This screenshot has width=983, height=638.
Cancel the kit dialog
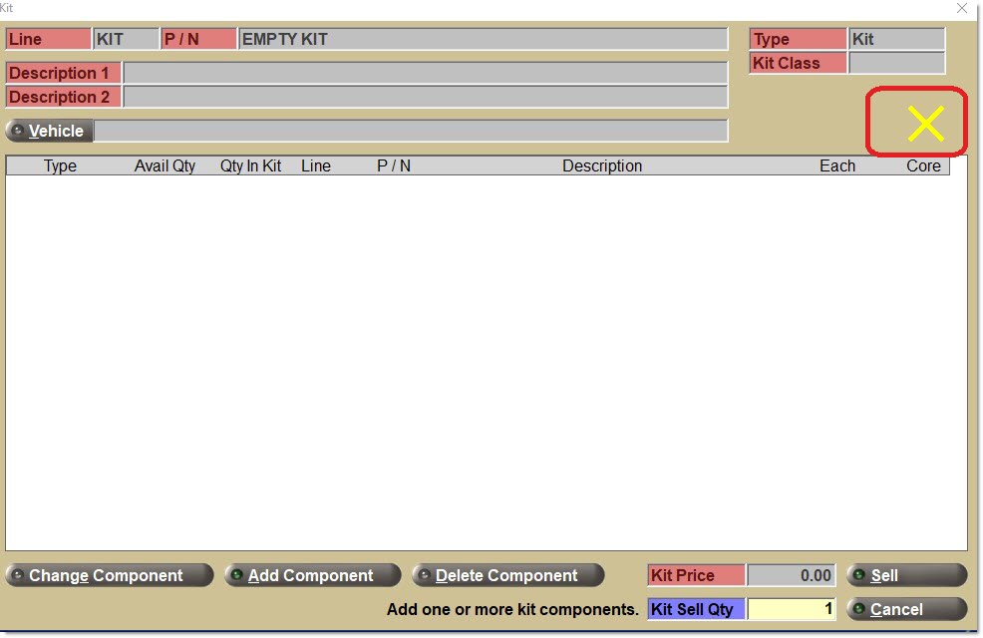pos(905,609)
